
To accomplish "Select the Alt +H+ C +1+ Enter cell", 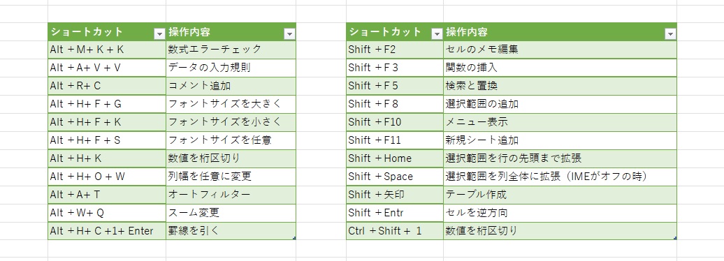I will [x=107, y=231].
